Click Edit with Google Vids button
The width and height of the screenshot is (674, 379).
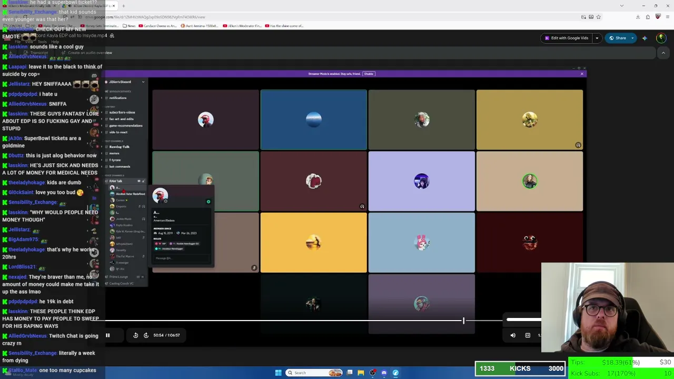point(567,38)
